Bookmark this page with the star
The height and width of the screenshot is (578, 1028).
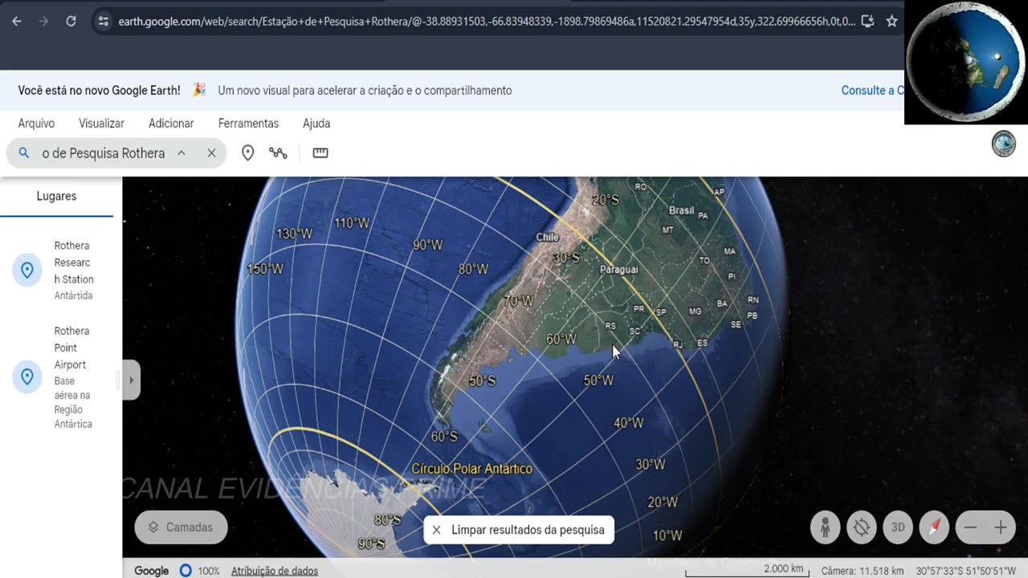[x=891, y=22]
